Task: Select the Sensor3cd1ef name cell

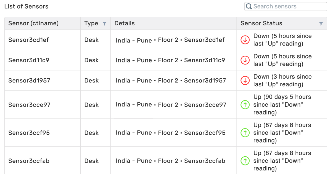Action: 28,40
